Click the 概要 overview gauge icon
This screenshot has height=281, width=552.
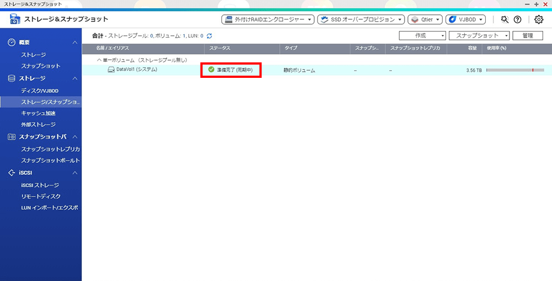pos(12,43)
